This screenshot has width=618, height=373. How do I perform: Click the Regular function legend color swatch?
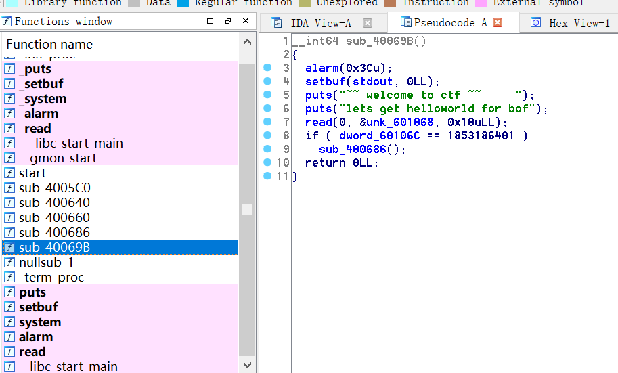pos(183,3)
